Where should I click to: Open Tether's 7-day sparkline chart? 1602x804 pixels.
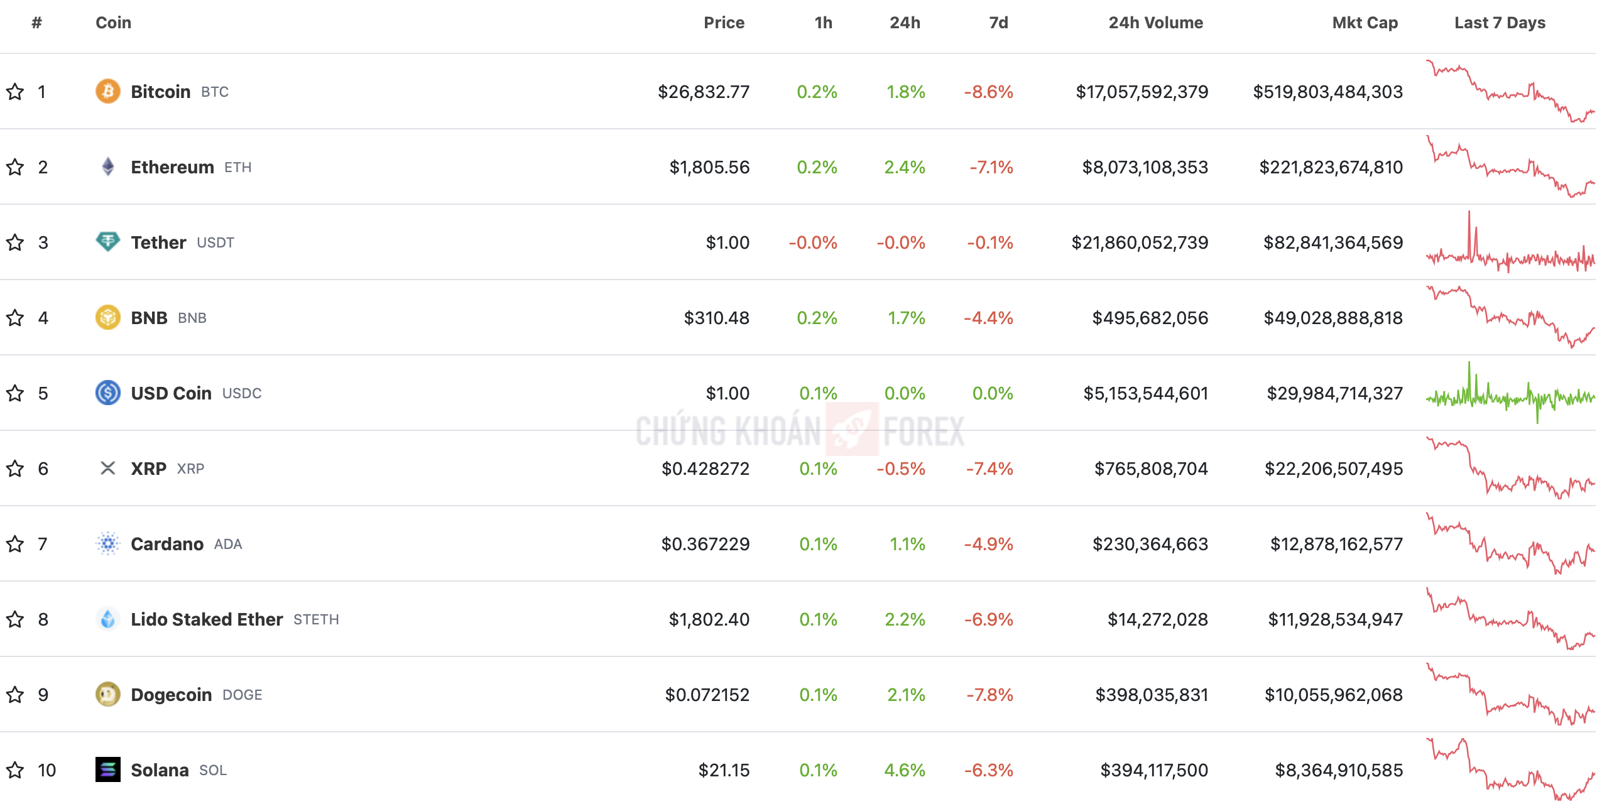pyautogui.click(x=1510, y=242)
